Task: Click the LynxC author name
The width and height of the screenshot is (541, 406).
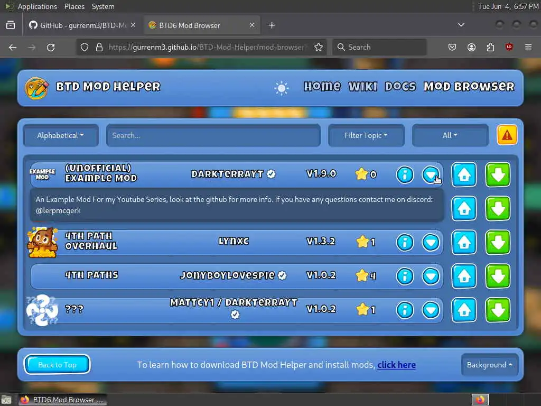Action: 234,241
